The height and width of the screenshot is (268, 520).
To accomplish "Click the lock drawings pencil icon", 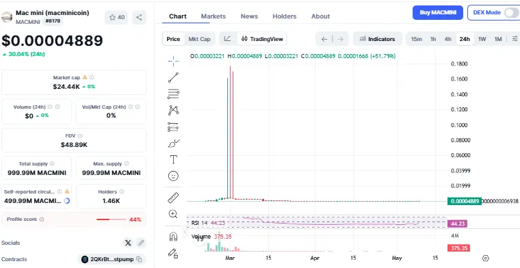I will [x=173, y=254].
